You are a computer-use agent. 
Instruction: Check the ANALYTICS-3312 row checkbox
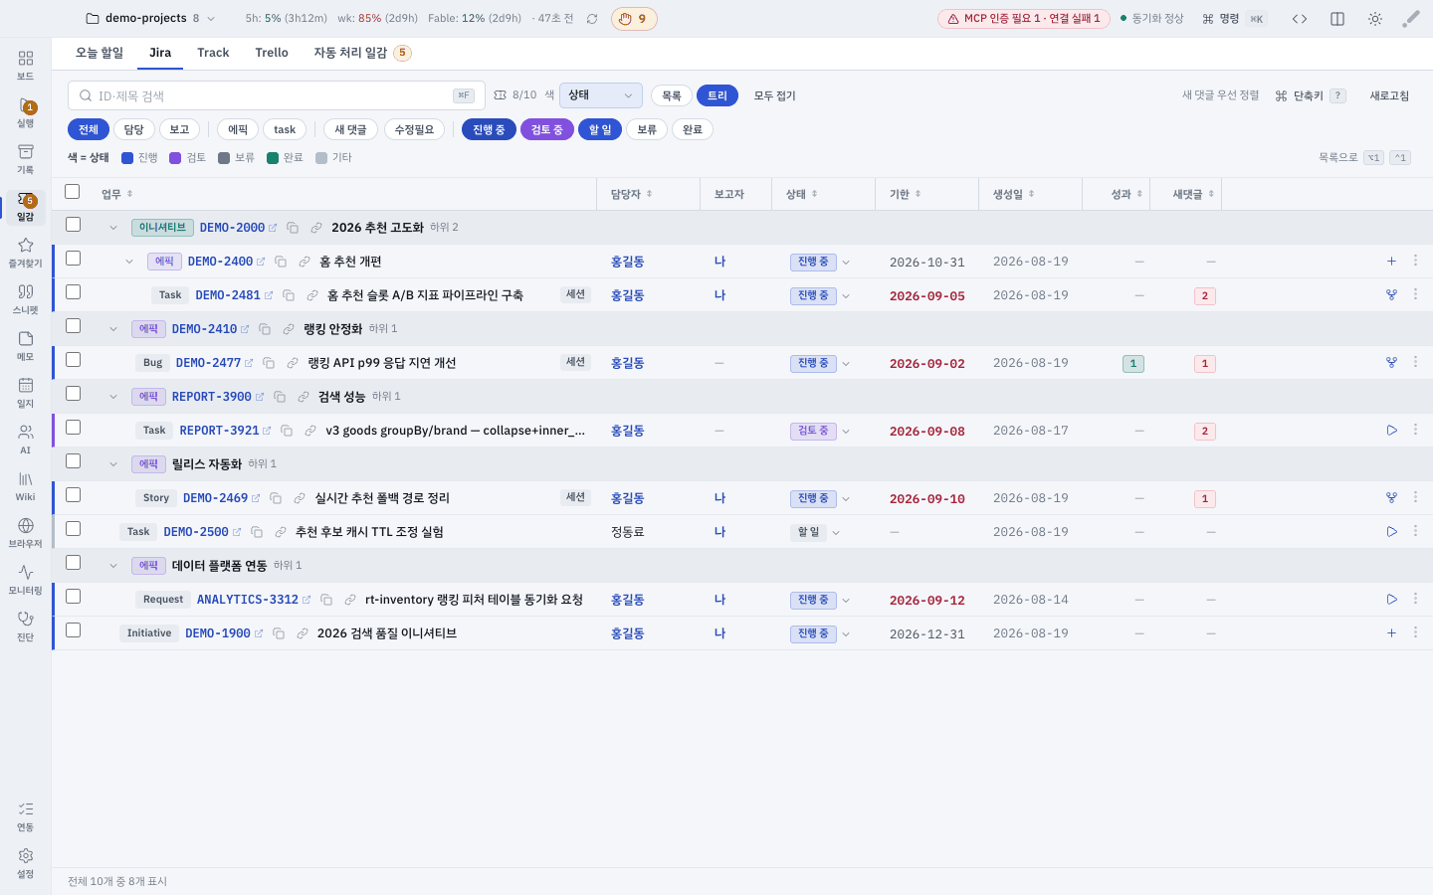pos(73,597)
